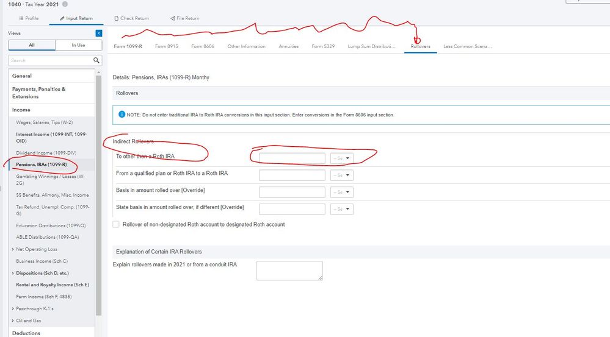Collapse the Views sidebar panel
Screen dimensions: 610x337
coord(99,33)
